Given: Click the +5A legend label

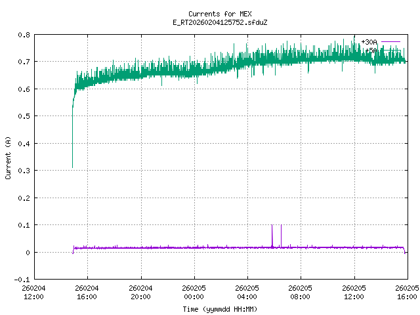Looking at the screenshot, I should point(370,50).
